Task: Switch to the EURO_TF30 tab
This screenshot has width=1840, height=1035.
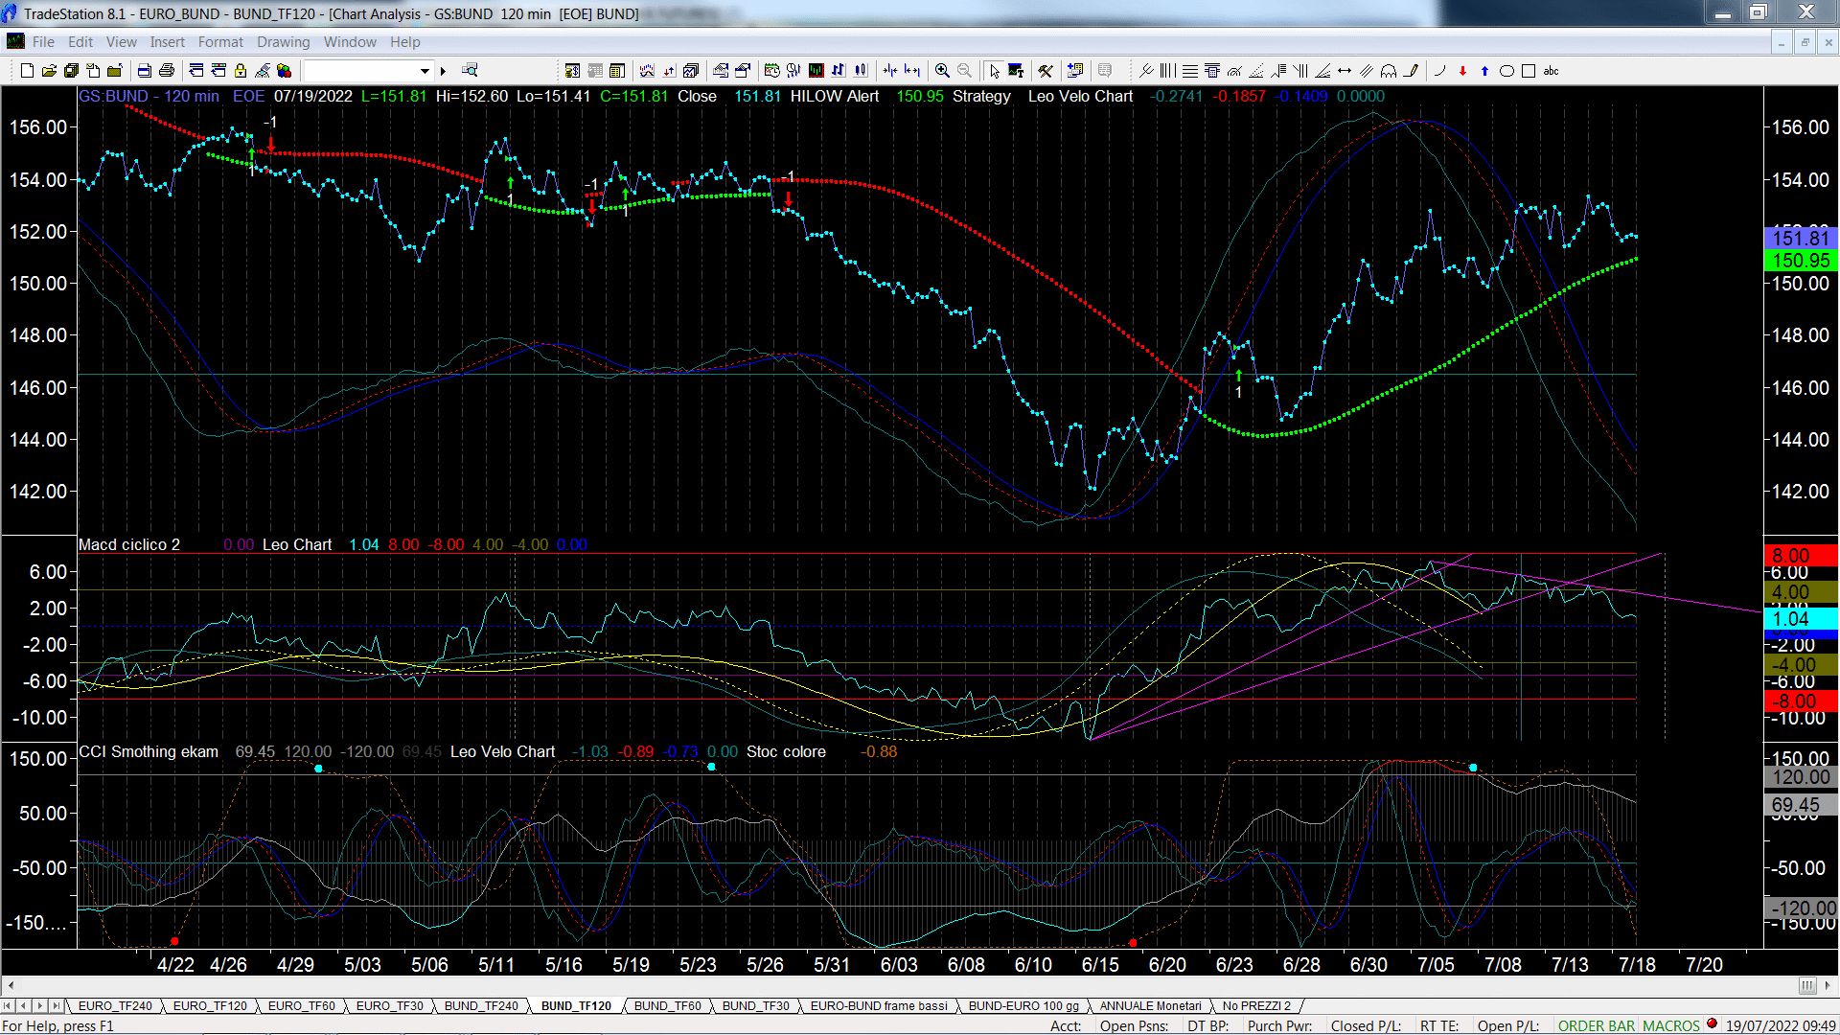Action: click(389, 1006)
